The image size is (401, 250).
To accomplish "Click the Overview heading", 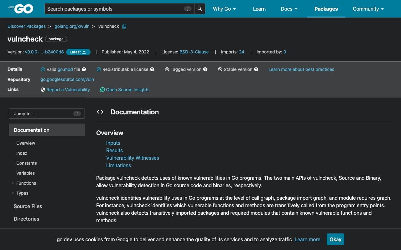I will pyautogui.click(x=110, y=133).
